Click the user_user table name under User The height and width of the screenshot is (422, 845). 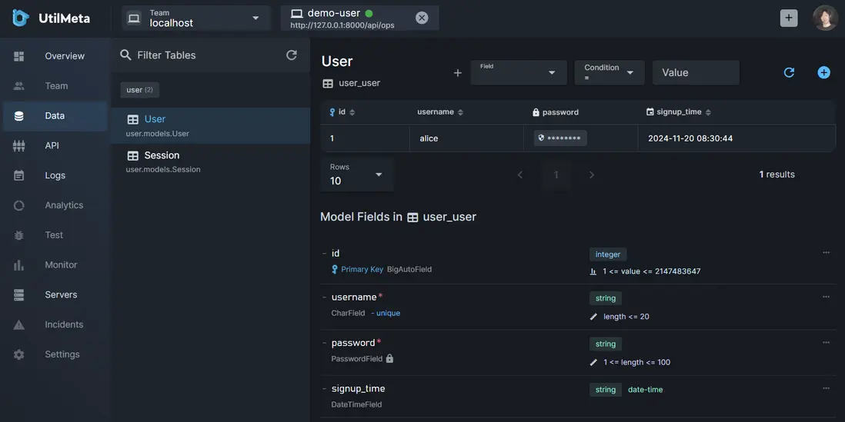[359, 84]
